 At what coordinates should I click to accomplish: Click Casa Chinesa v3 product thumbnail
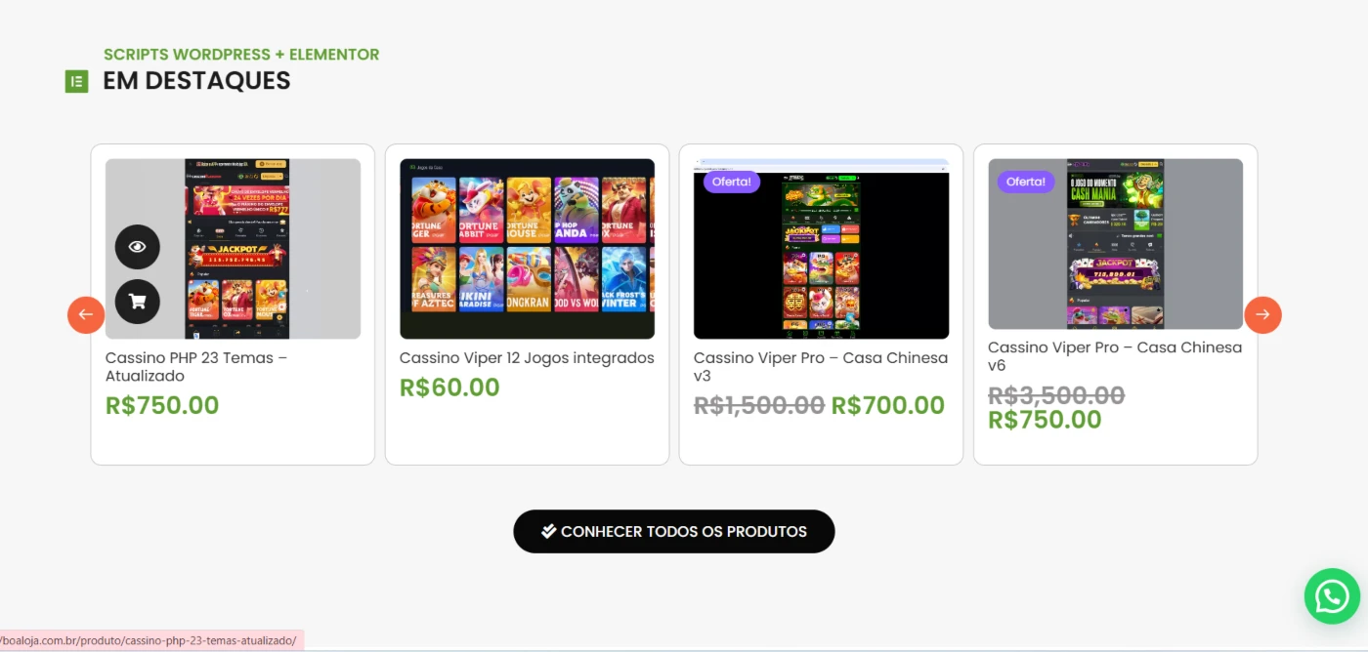821,249
